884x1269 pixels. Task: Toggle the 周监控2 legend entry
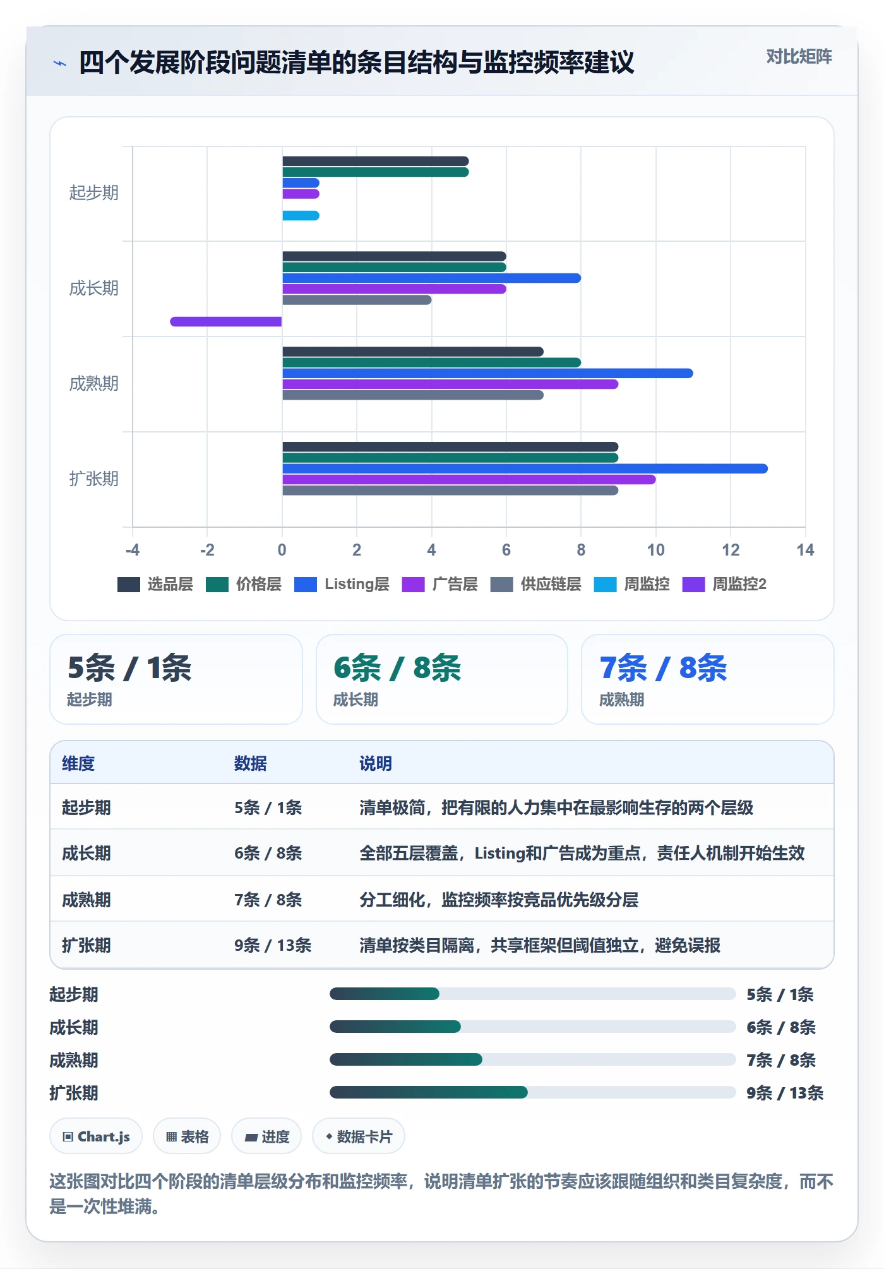[725, 585]
